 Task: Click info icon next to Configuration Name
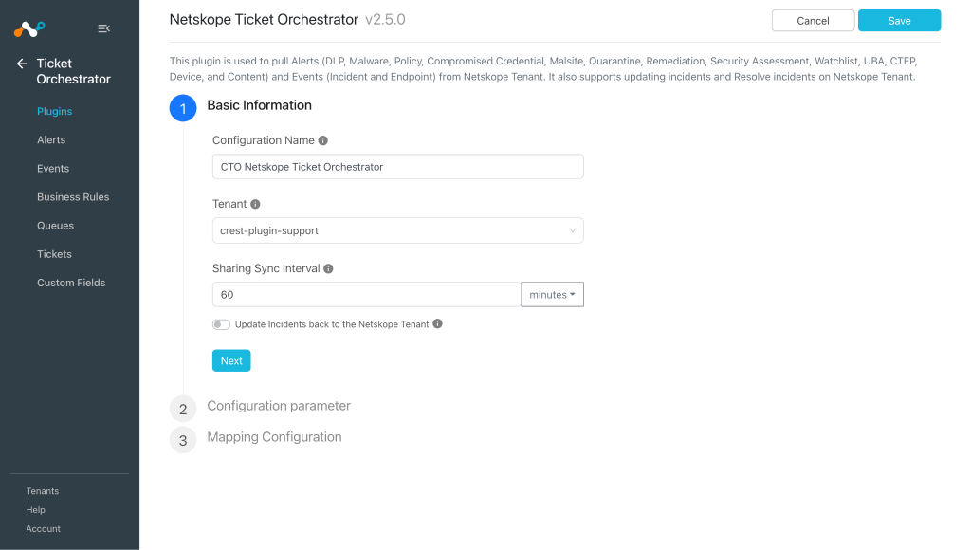(322, 140)
